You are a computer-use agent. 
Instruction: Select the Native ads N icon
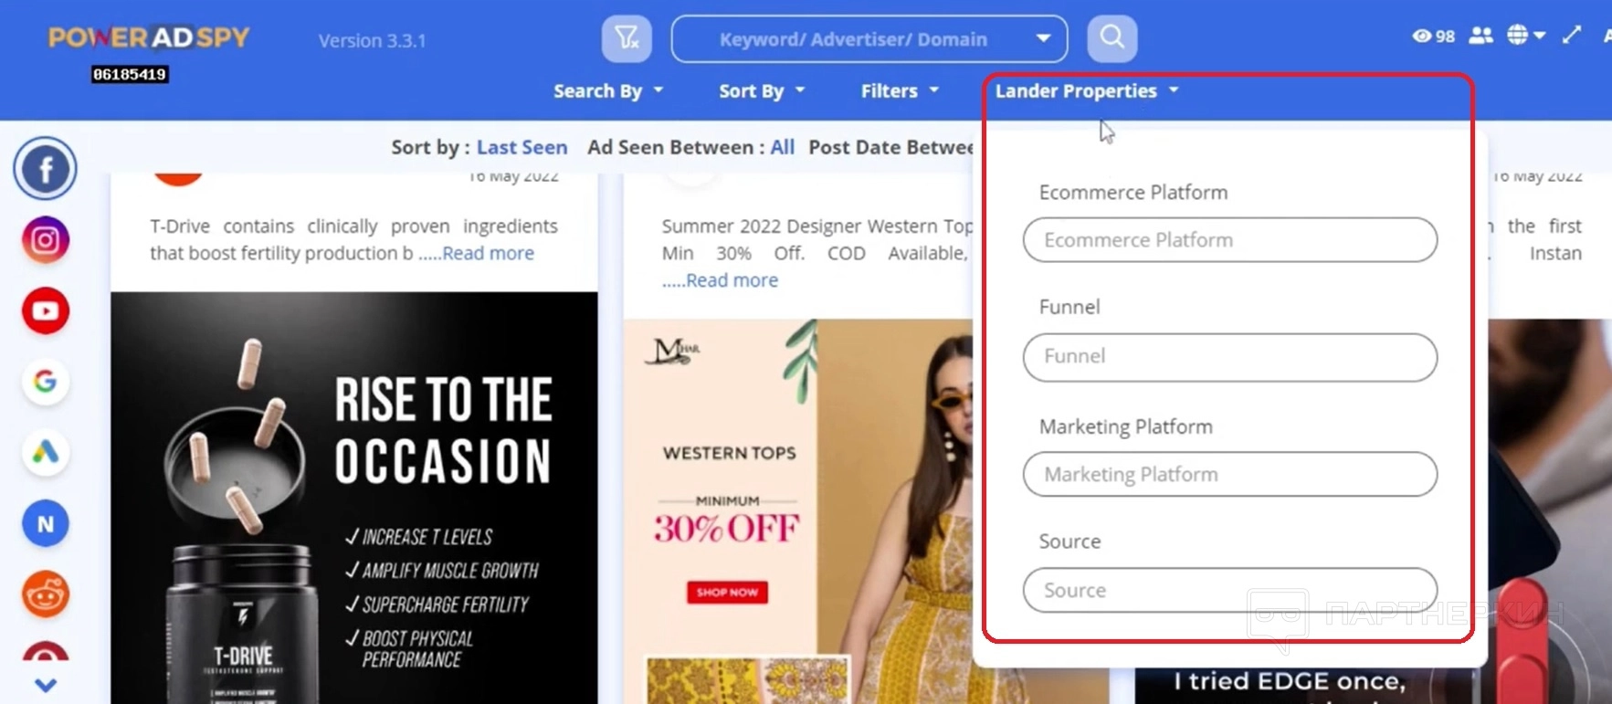45,524
